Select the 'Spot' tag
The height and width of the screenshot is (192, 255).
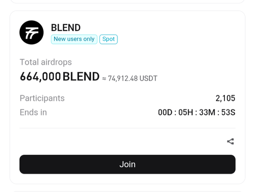(109, 39)
